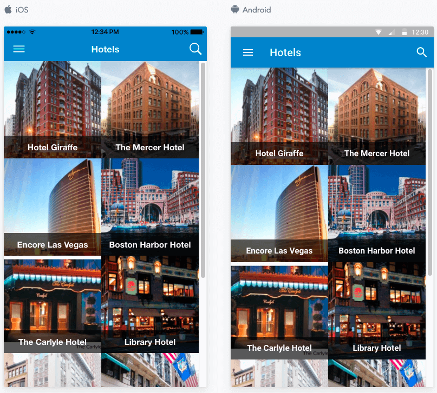Open Encore Las Vegas tile in iOS app
Image resolution: width=437 pixels, height=393 pixels.
pyautogui.click(x=53, y=207)
